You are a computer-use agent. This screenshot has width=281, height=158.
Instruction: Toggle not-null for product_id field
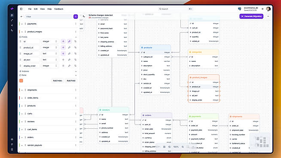63,48
